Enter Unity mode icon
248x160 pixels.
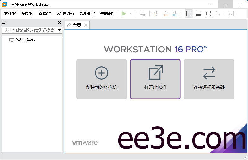coord(217,14)
